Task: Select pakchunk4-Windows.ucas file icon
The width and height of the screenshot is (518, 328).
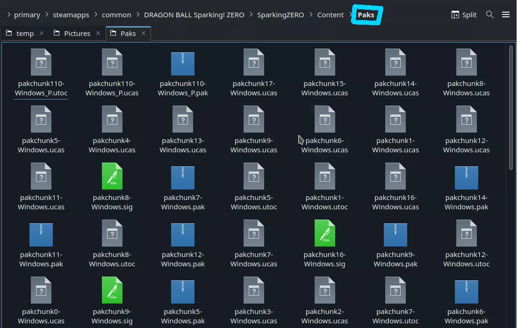Action: pos(112,119)
